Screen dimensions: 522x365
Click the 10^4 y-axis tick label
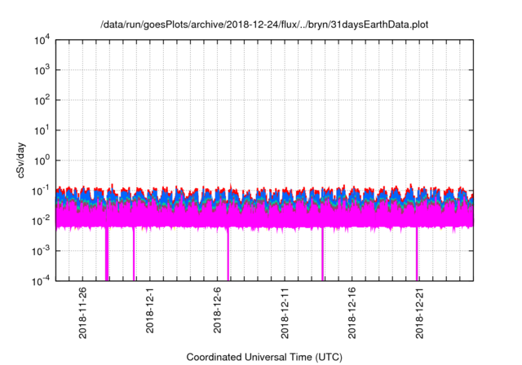42,41
